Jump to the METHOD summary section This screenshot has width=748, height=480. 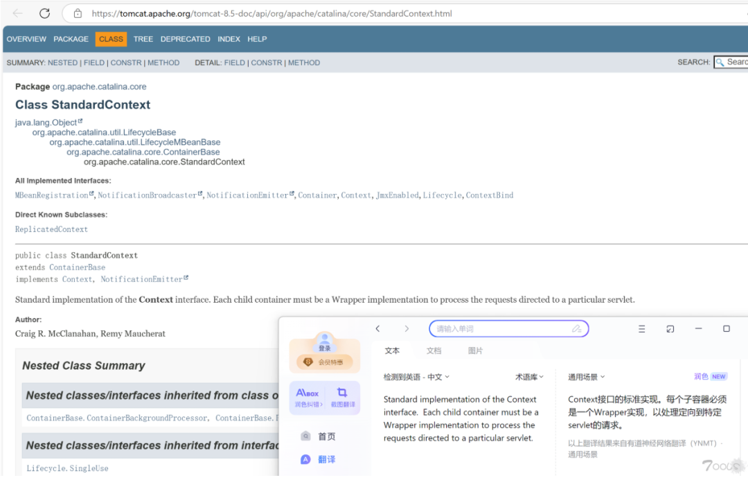click(163, 62)
